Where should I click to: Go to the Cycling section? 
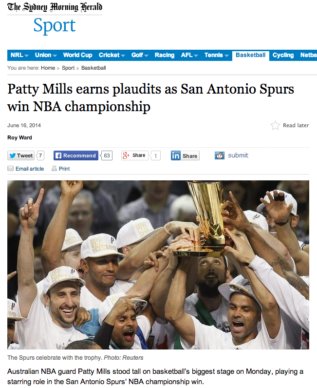click(283, 55)
